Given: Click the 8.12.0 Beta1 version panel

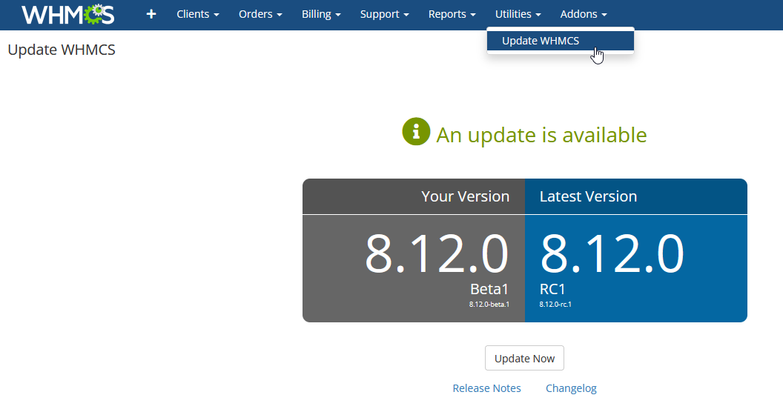Looking at the screenshot, I should (x=414, y=269).
